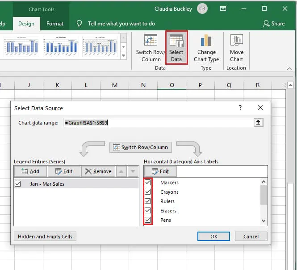Edit the horizontal axis labels
Image resolution: width=297 pixels, height=270 pixels.
[x=160, y=171]
